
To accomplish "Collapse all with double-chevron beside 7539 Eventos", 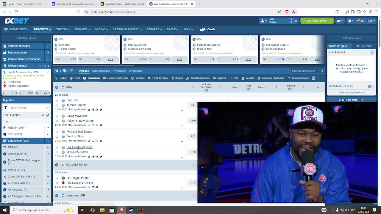I will click(x=43, y=115).
